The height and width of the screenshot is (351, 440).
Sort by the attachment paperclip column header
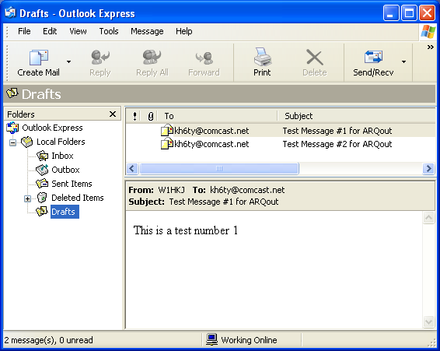[151, 116]
